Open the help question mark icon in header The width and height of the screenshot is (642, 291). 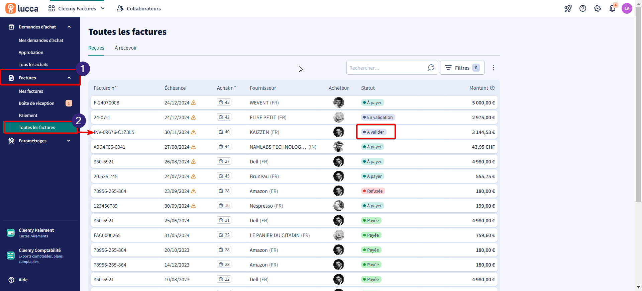point(583,8)
